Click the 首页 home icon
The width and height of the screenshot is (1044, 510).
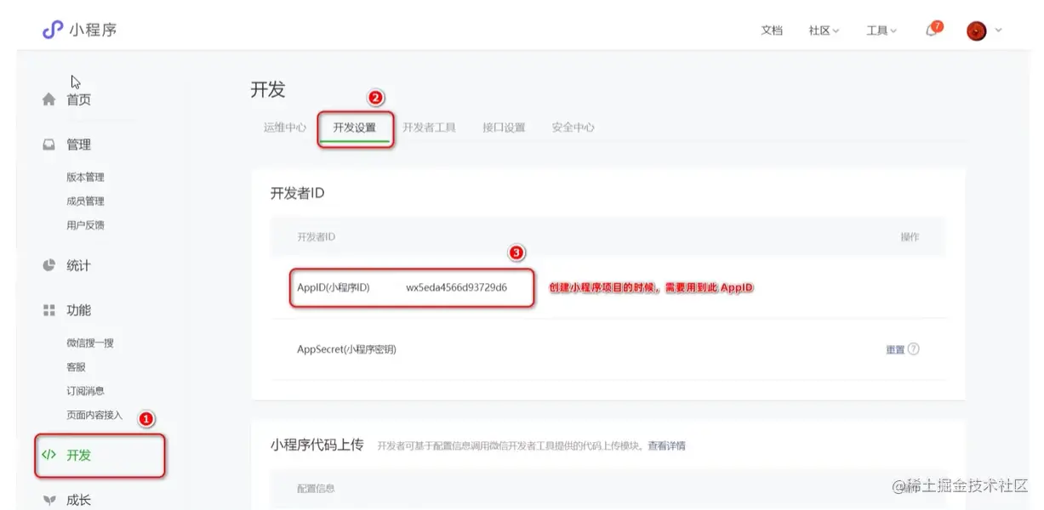click(x=49, y=99)
